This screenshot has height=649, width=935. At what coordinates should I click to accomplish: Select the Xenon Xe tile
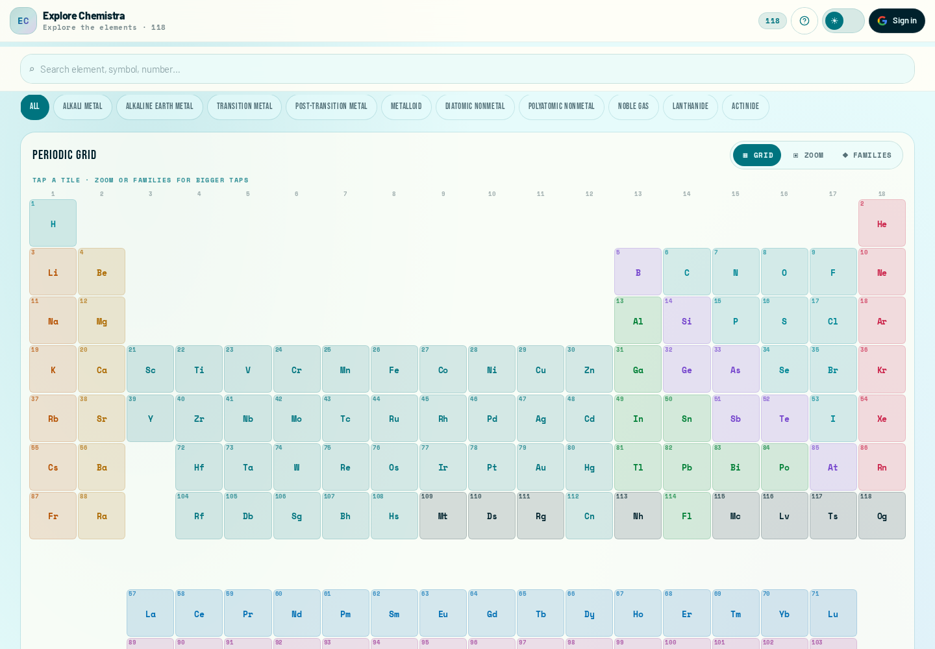(882, 419)
